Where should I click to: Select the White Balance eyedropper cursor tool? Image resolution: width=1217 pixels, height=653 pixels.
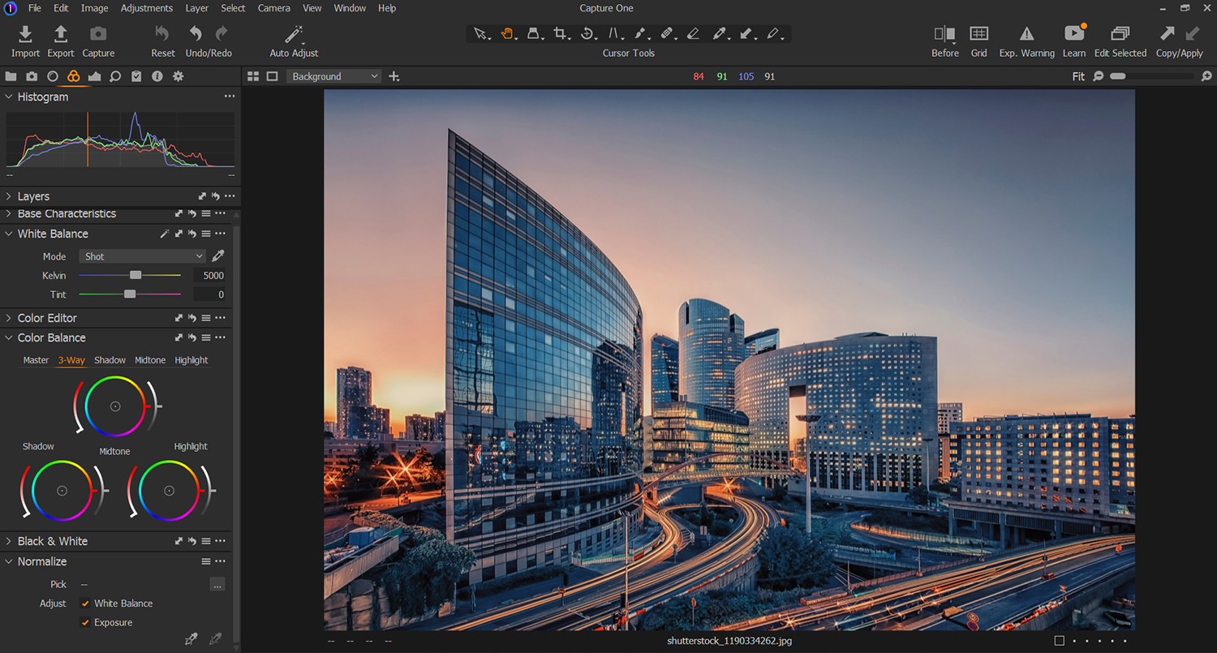(x=720, y=33)
